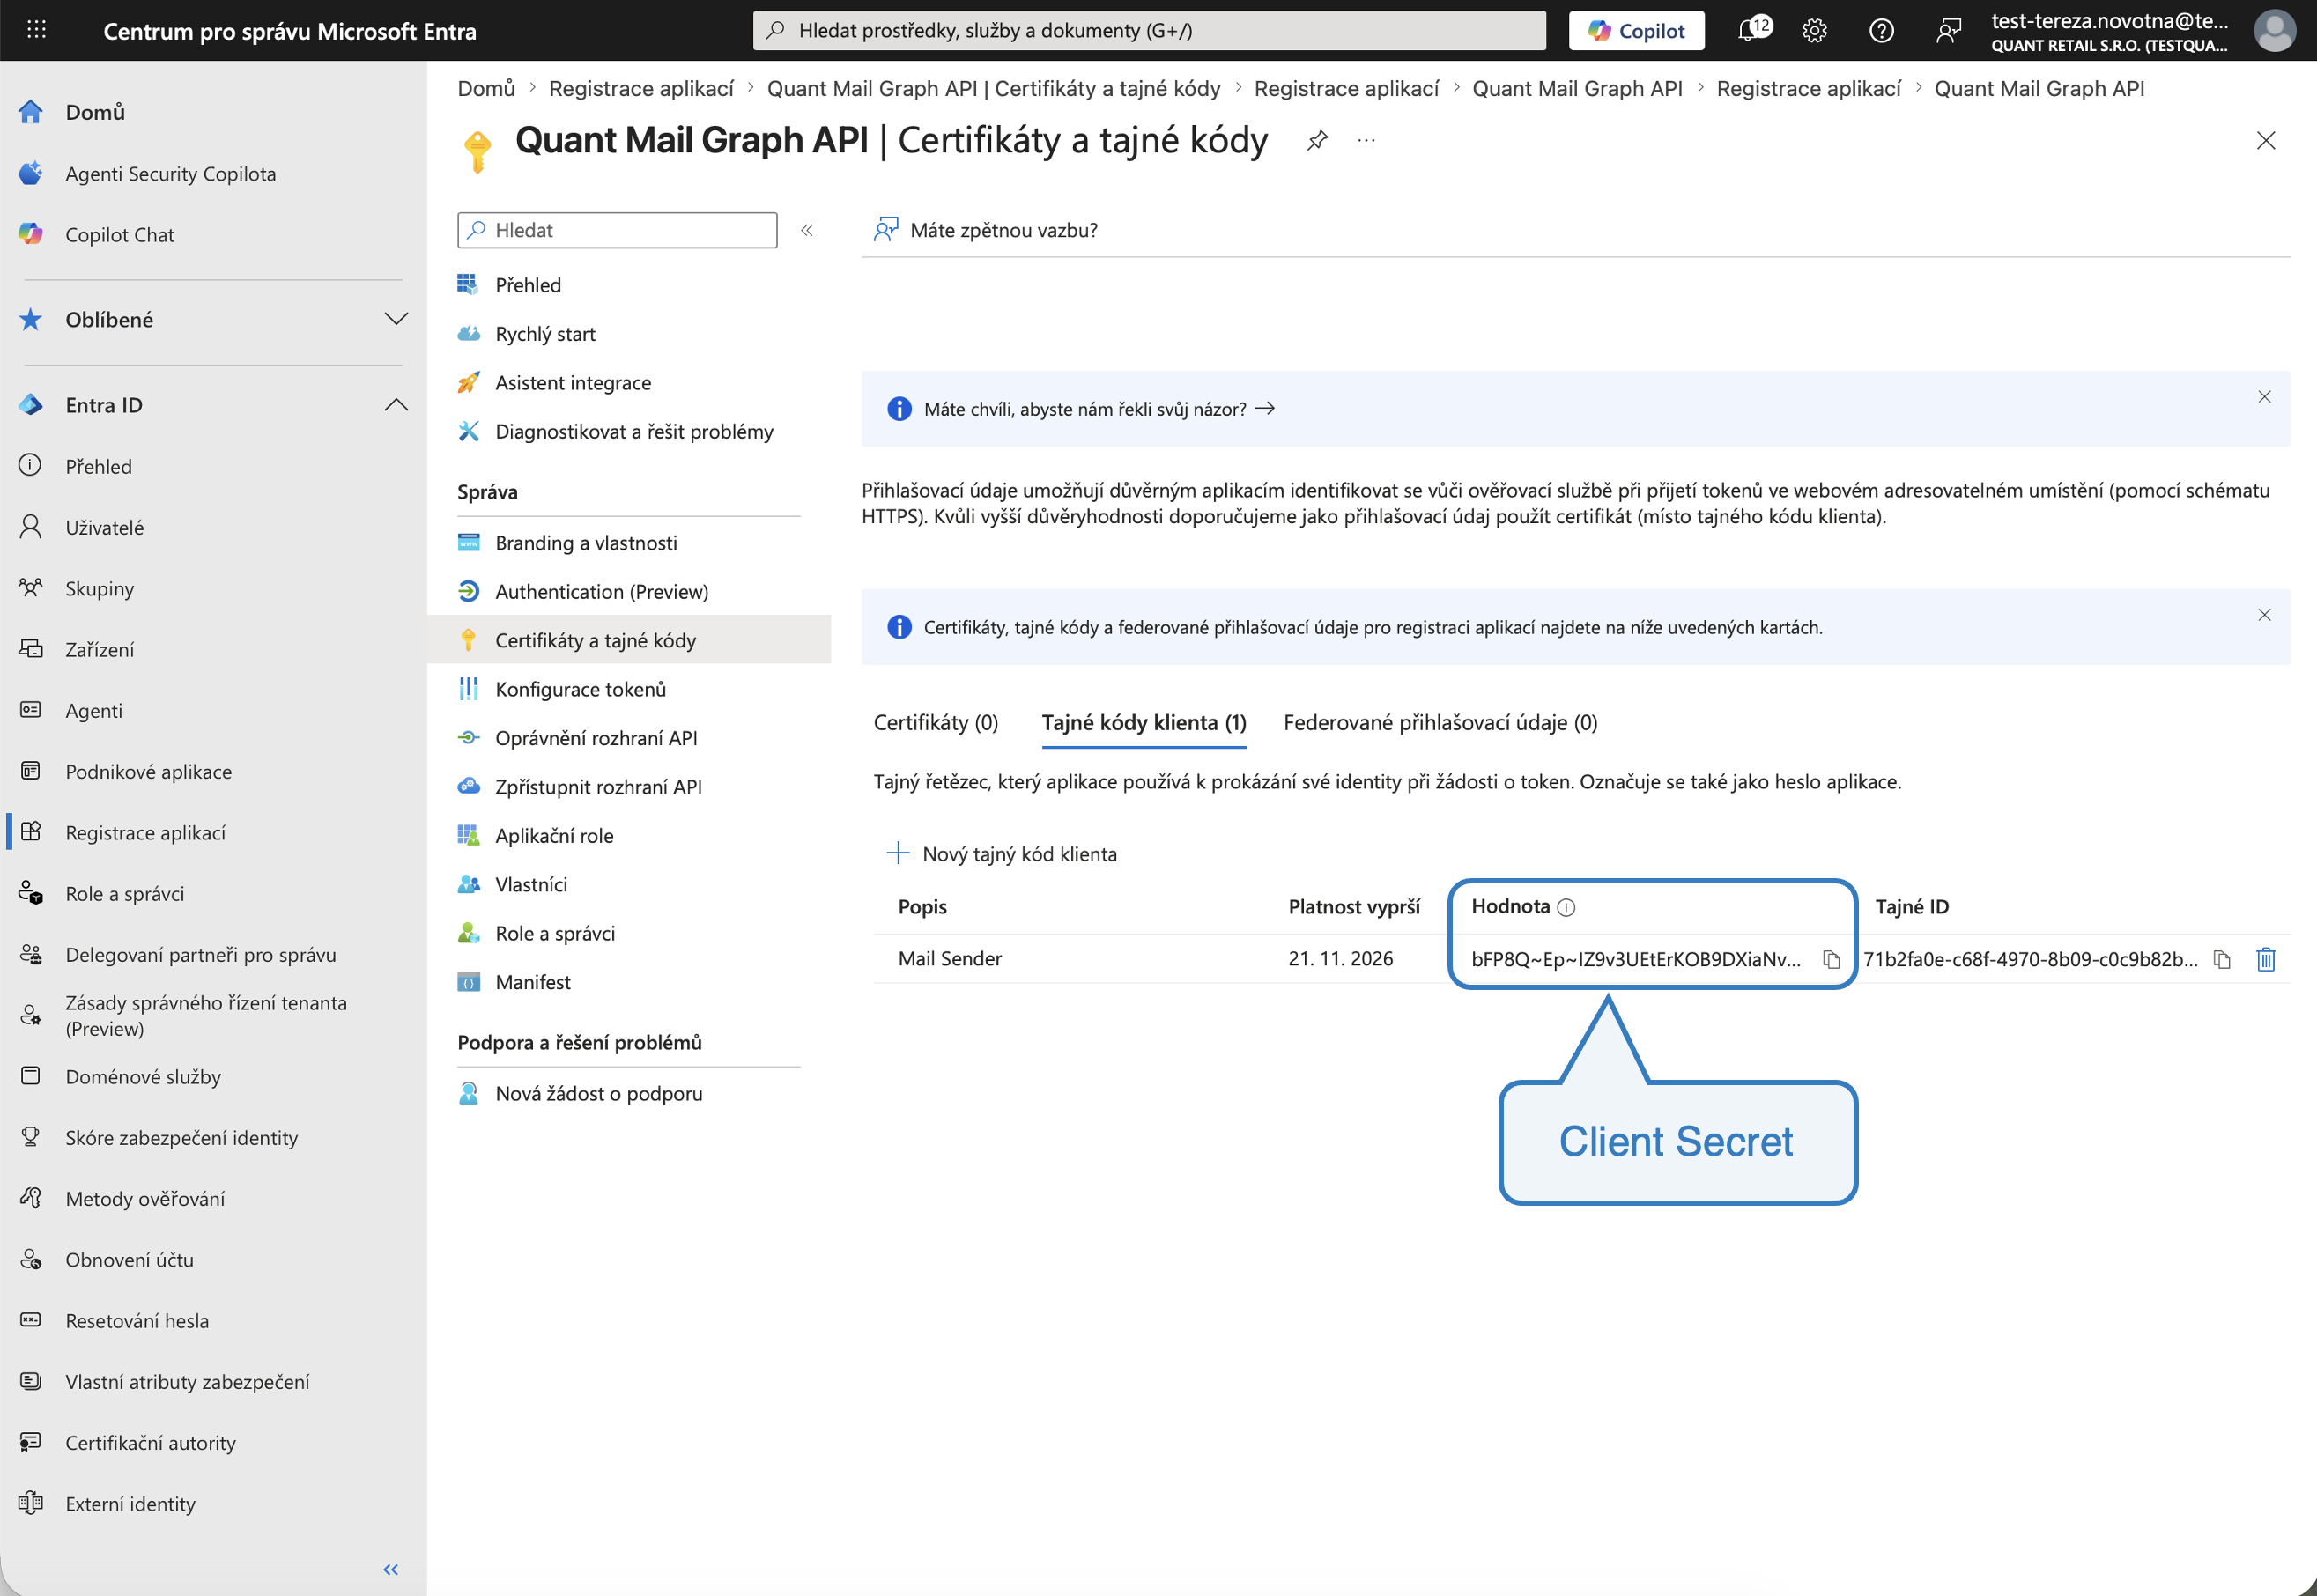Screen dimensions: 2317x1596
Task: Close the Certifikáty a tajné kódy blade
Action: [x=2265, y=141]
